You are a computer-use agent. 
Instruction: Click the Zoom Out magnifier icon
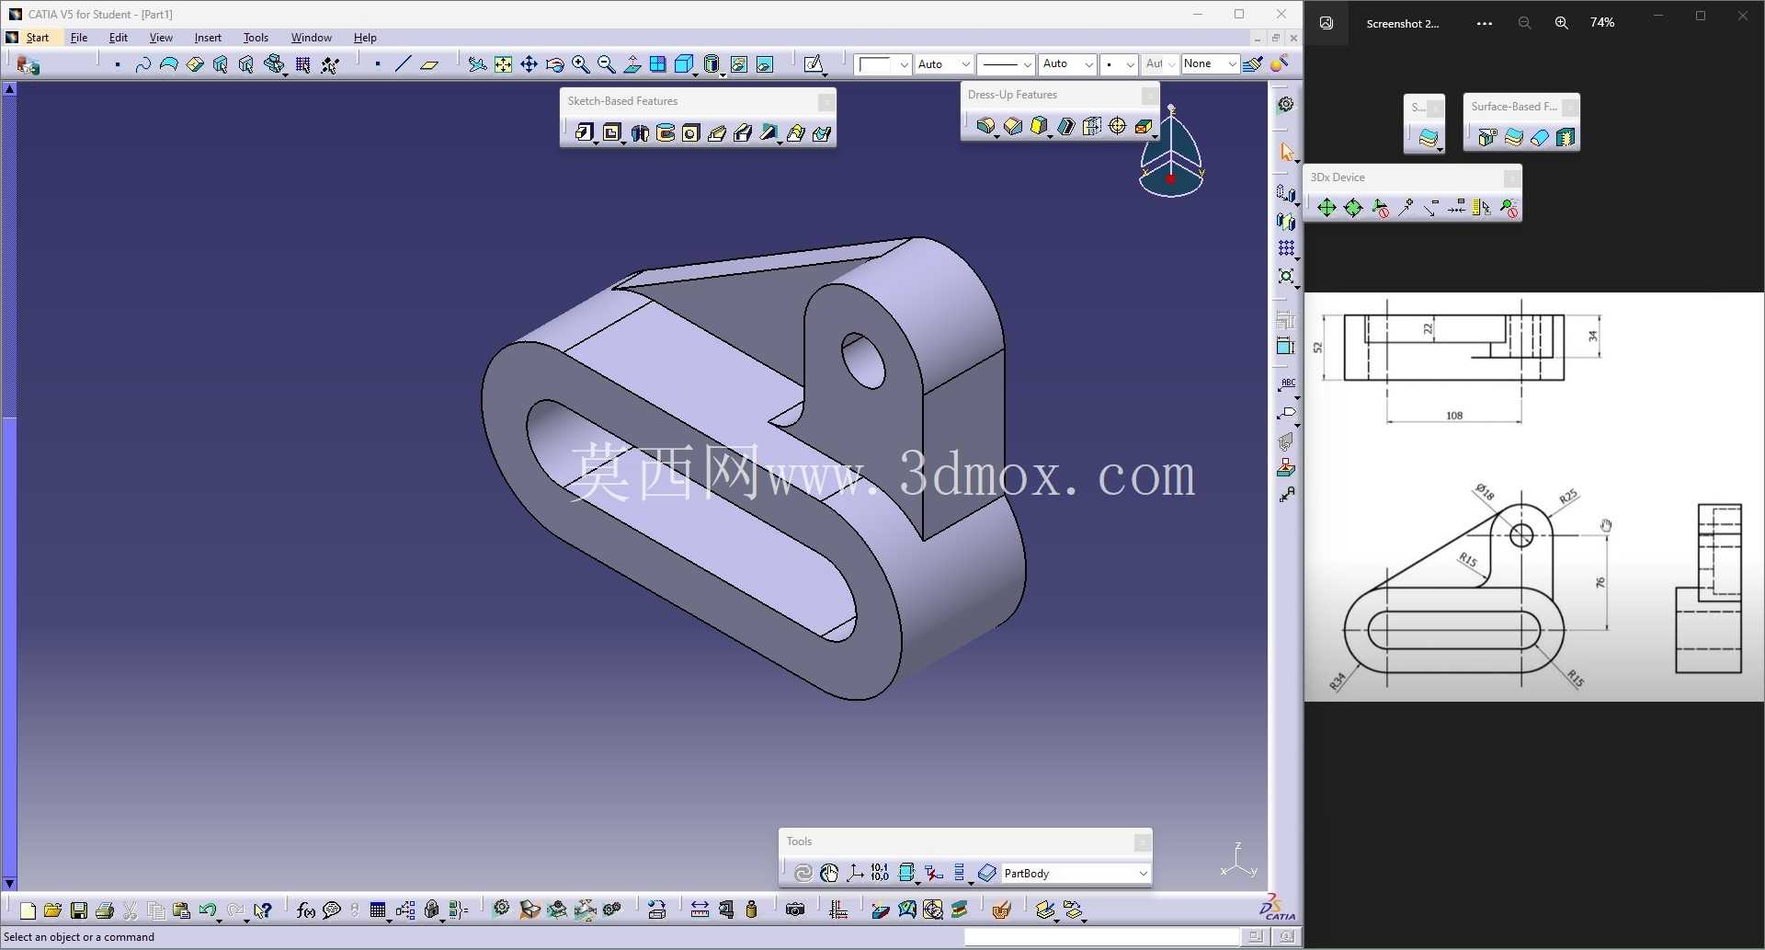pos(606,64)
